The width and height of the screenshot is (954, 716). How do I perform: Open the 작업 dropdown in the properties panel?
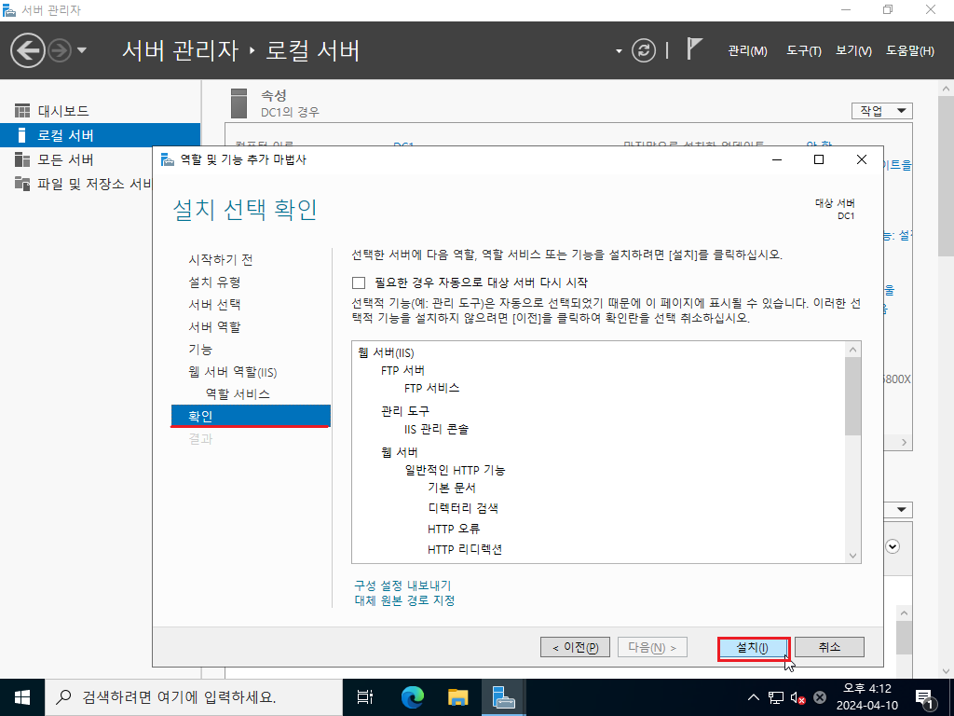(x=881, y=111)
